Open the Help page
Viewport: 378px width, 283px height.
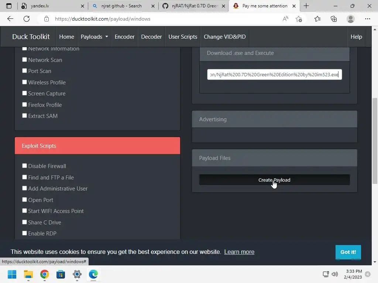coord(356,37)
